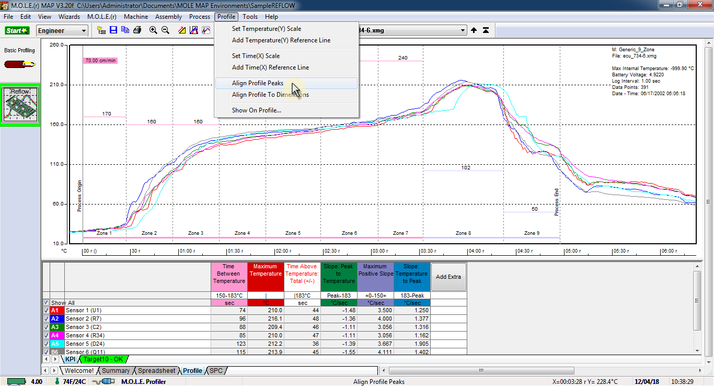Image resolution: width=714 pixels, height=386 pixels.
Task: Print using the printer toolbar icon
Action: (x=137, y=30)
